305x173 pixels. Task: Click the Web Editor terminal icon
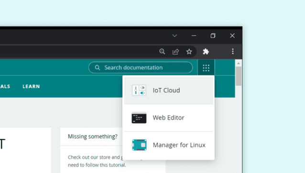[x=139, y=118]
